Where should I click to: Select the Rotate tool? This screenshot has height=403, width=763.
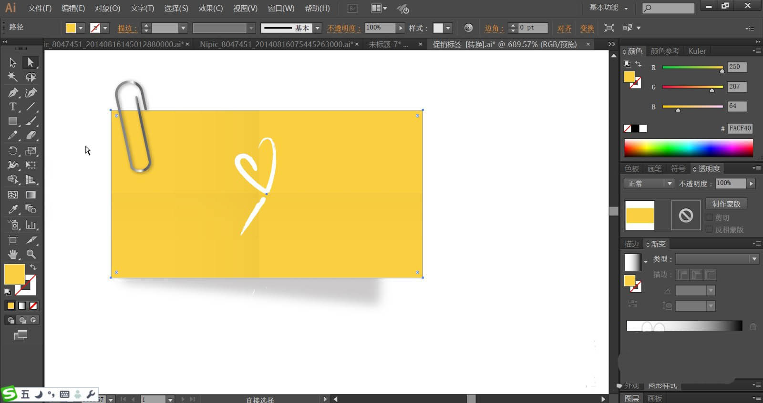tap(13, 151)
